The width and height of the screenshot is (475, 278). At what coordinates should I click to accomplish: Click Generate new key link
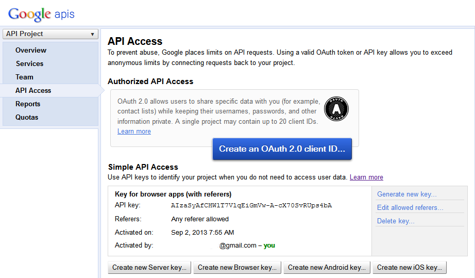pos(407,194)
